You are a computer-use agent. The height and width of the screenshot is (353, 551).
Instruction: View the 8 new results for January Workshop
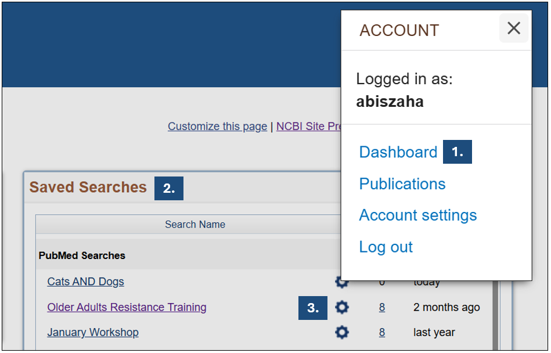click(x=381, y=332)
